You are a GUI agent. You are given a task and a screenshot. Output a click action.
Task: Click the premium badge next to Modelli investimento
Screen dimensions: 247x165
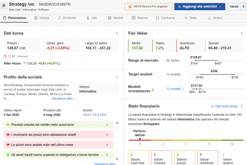point(153,89)
